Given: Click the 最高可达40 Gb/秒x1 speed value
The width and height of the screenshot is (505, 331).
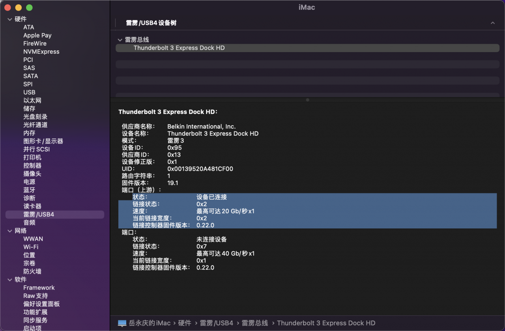Looking at the screenshot, I should coord(226,253).
